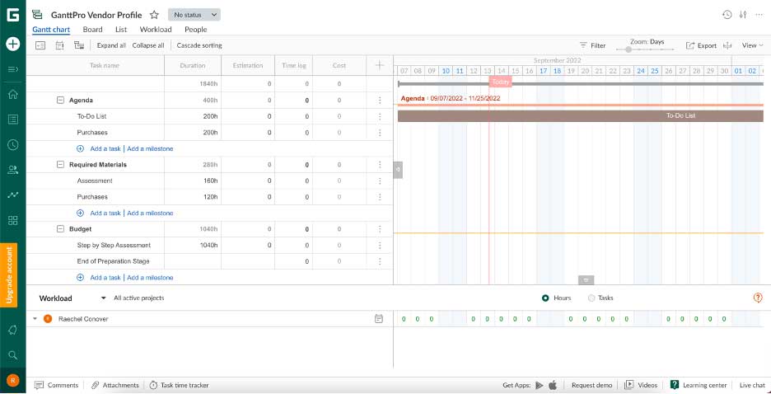Image resolution: width=771 pixels, height=394 pixels.
Task: Click the Export button
Action: coord(701,45)
